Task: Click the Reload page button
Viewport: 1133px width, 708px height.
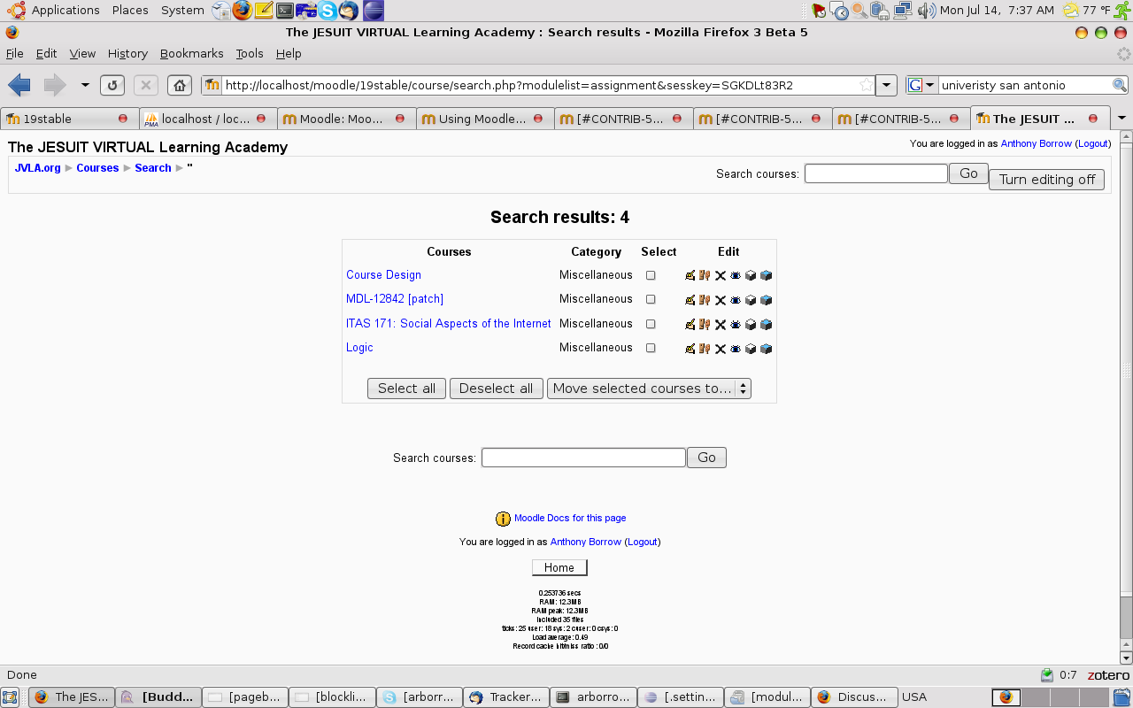Action: point(112,85)
